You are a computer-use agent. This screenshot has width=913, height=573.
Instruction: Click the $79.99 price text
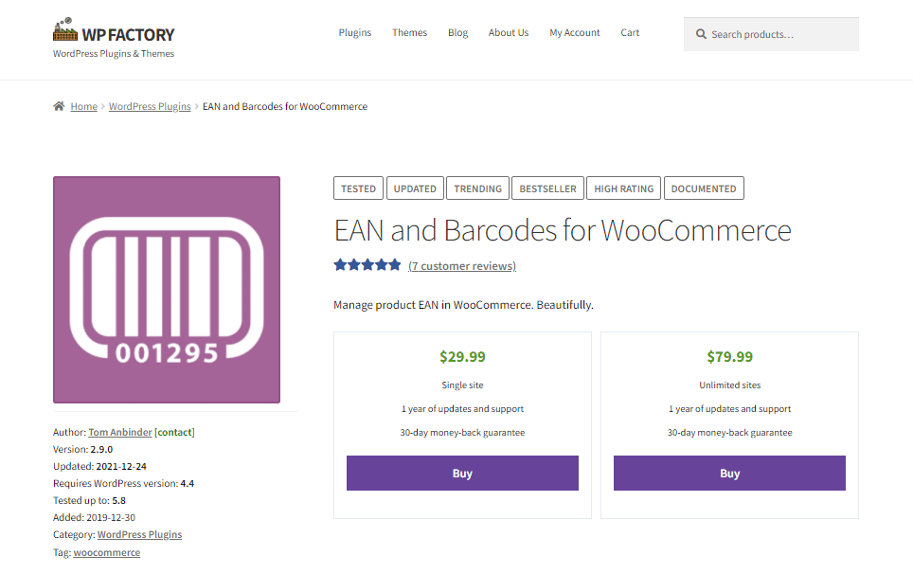(x=729, y=356)
